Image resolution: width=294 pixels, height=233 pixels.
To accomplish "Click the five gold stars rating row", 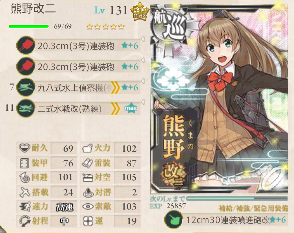I will (105, 27).
